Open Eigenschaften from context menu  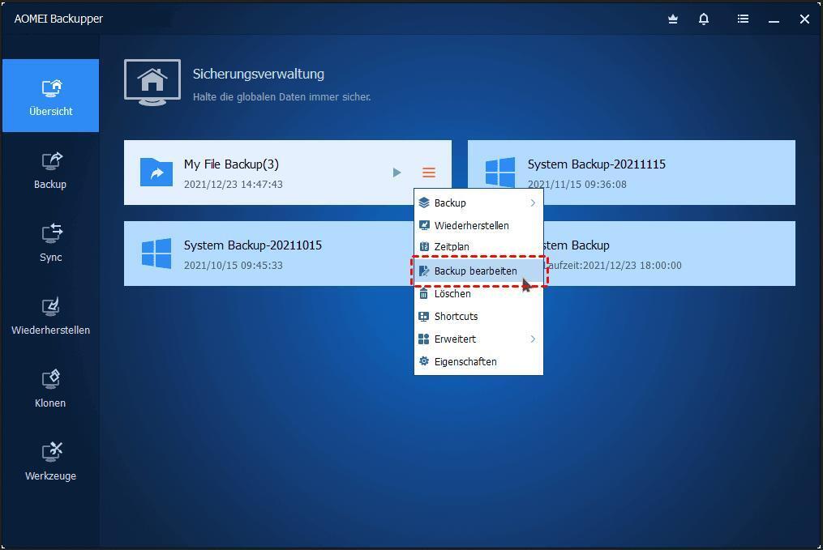[478, 361]
